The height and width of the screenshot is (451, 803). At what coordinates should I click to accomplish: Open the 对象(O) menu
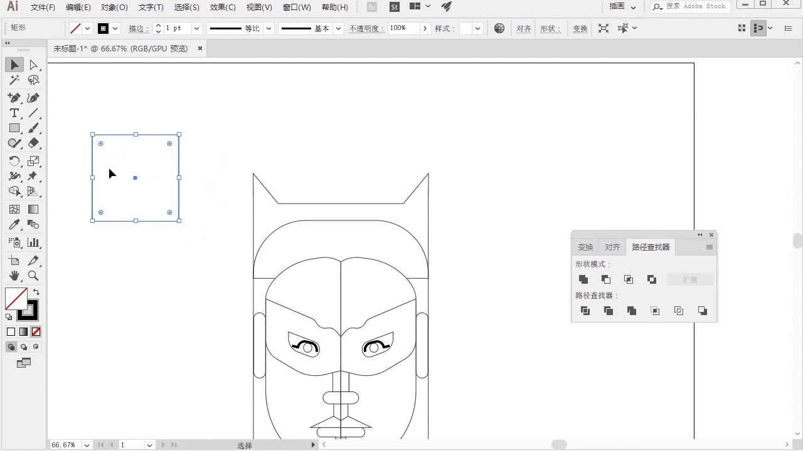coord(114,7)
